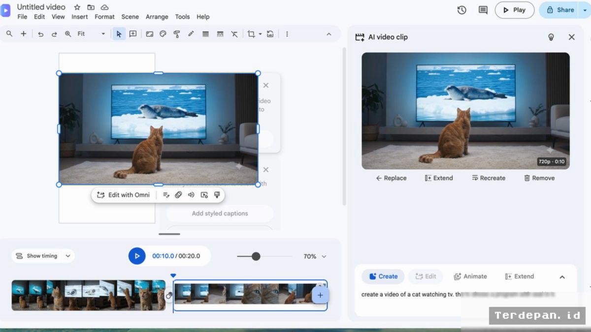Select the paint format roller icon
The width and height of the screenshot is (591, 332).
coord(176,34)
